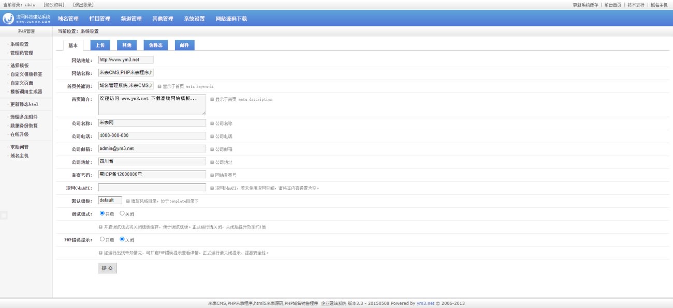Open the 邮件 tab

coord(184,45)
